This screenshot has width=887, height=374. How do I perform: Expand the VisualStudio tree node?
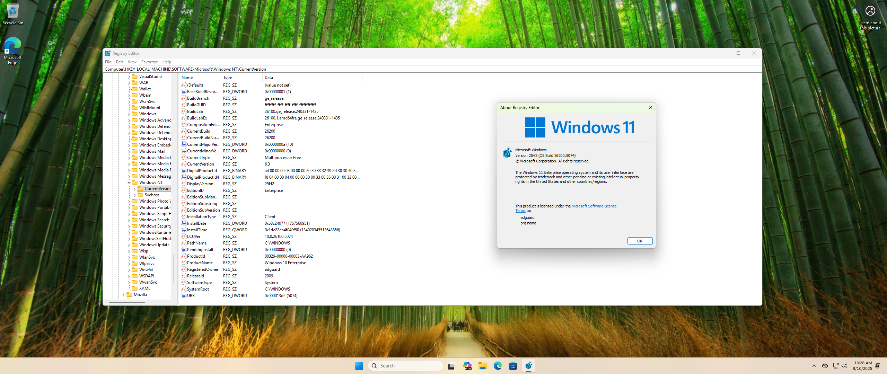pos(129,77)
